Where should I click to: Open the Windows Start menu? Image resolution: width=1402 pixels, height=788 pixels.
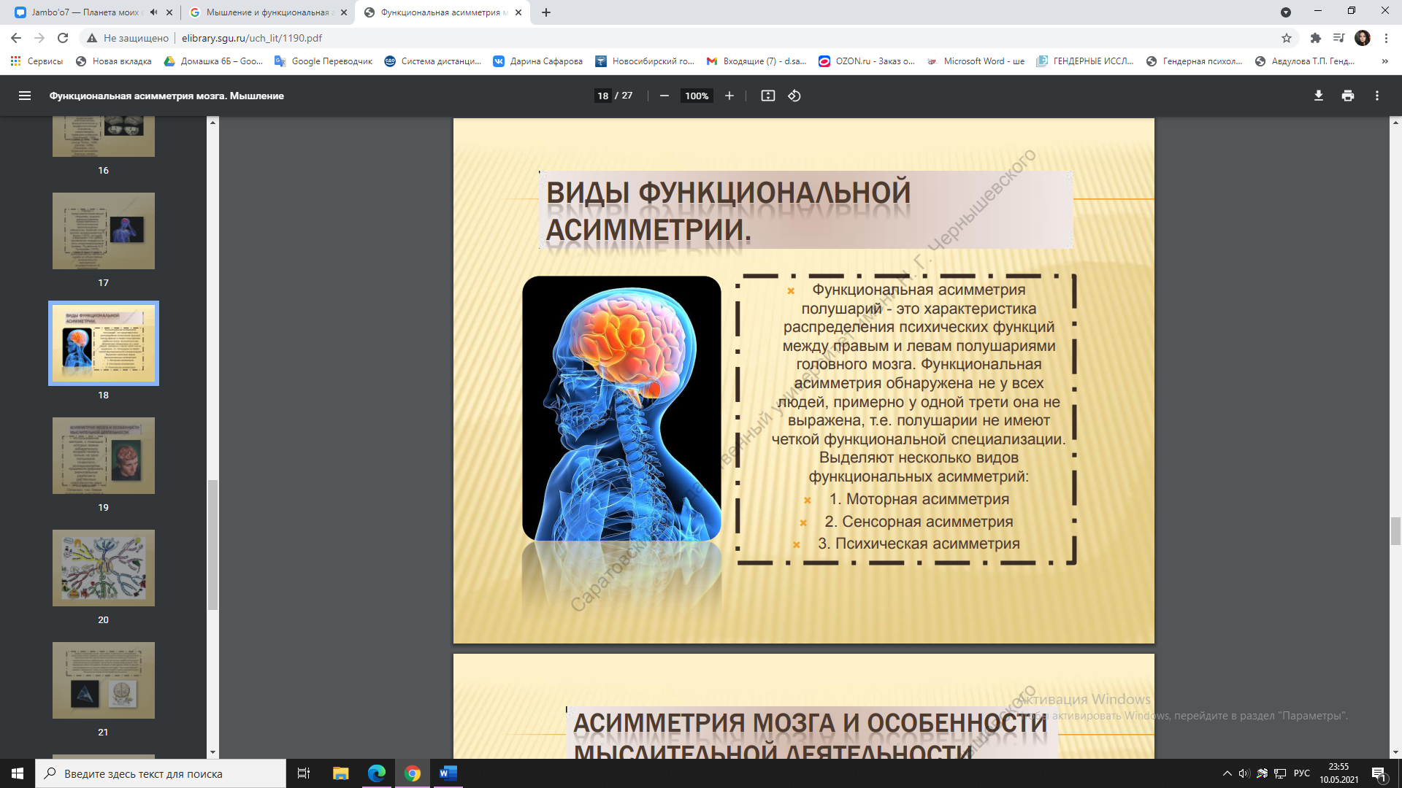18,773
